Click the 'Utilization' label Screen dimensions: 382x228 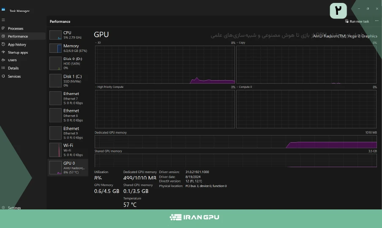click(x=101, y=172)
